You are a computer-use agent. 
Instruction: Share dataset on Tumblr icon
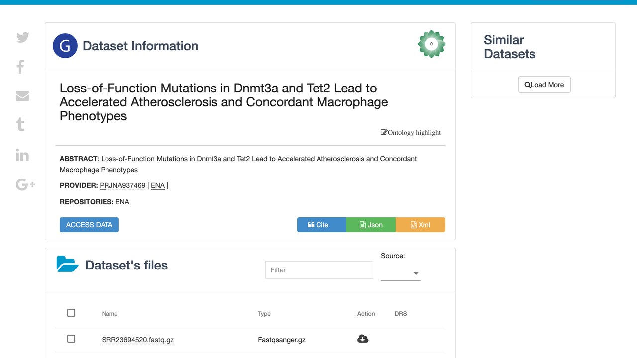(20, 124)
